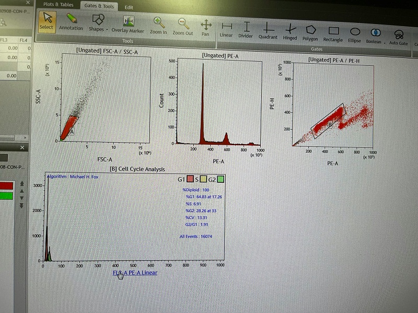Pick the Quadrant gate tool
The image size is (418, 313).
point(268,30)
